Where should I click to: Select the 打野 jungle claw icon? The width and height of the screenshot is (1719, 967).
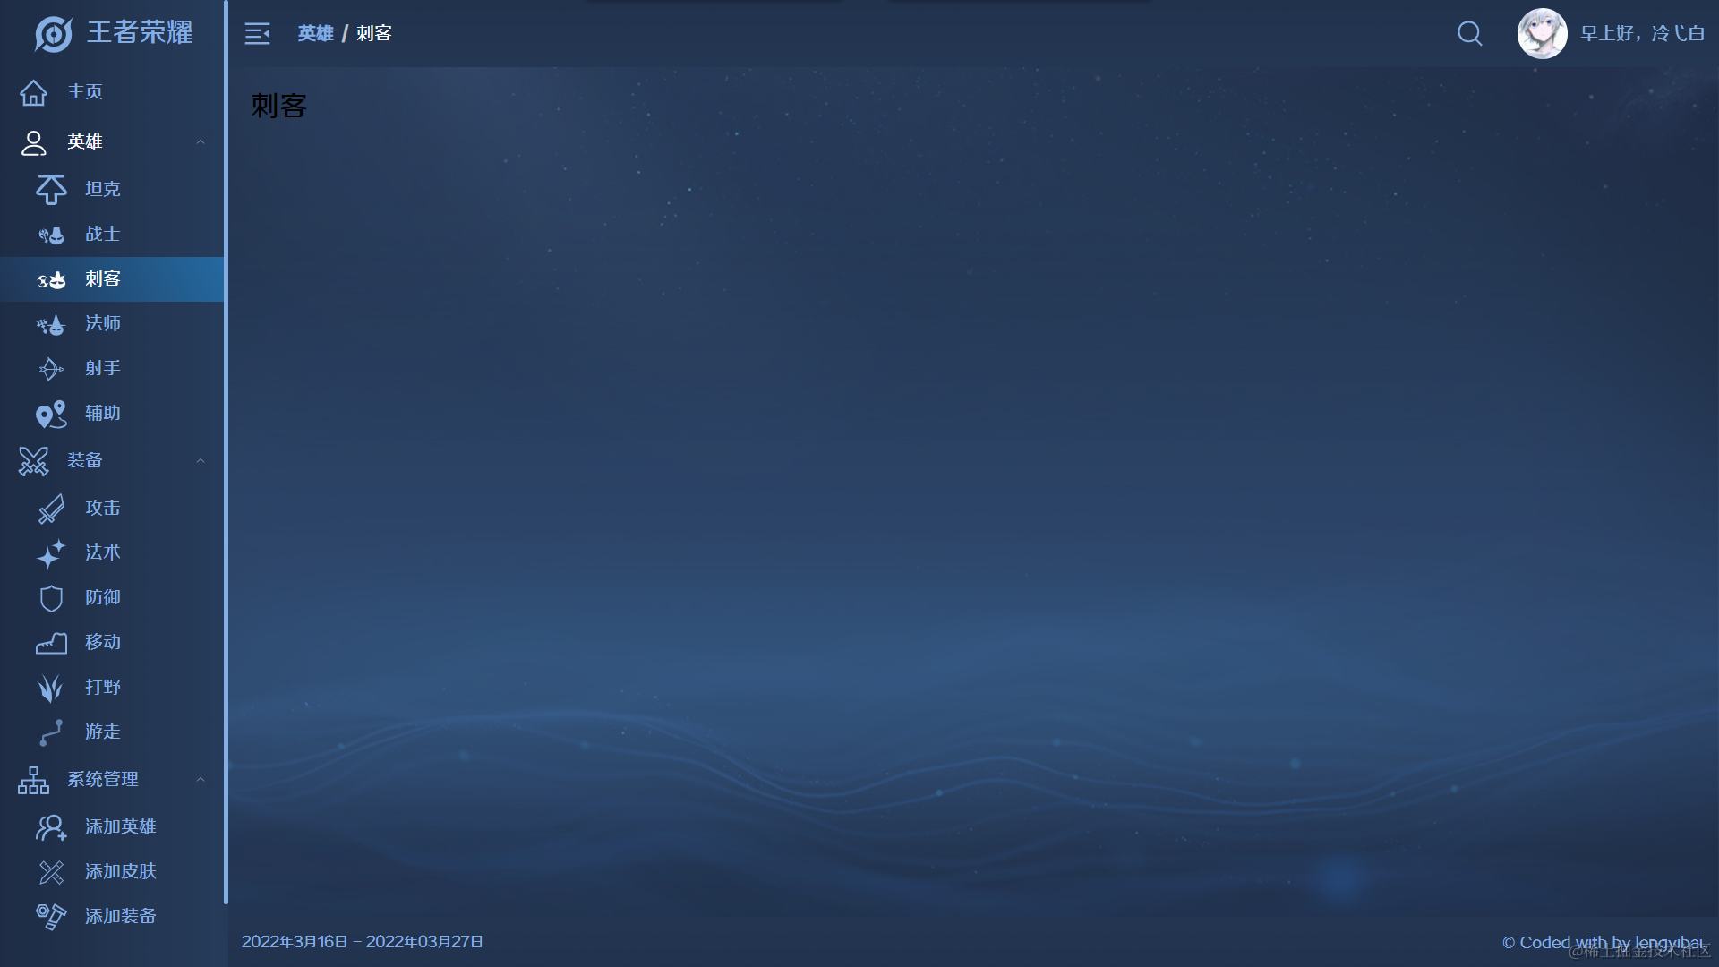coord(51,688)
